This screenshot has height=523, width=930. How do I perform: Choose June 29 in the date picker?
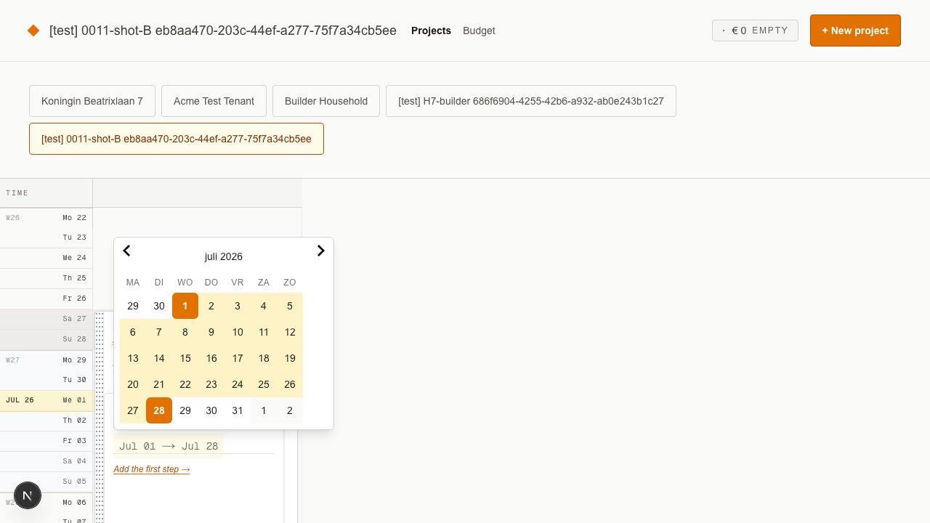[x=133, y=306]
